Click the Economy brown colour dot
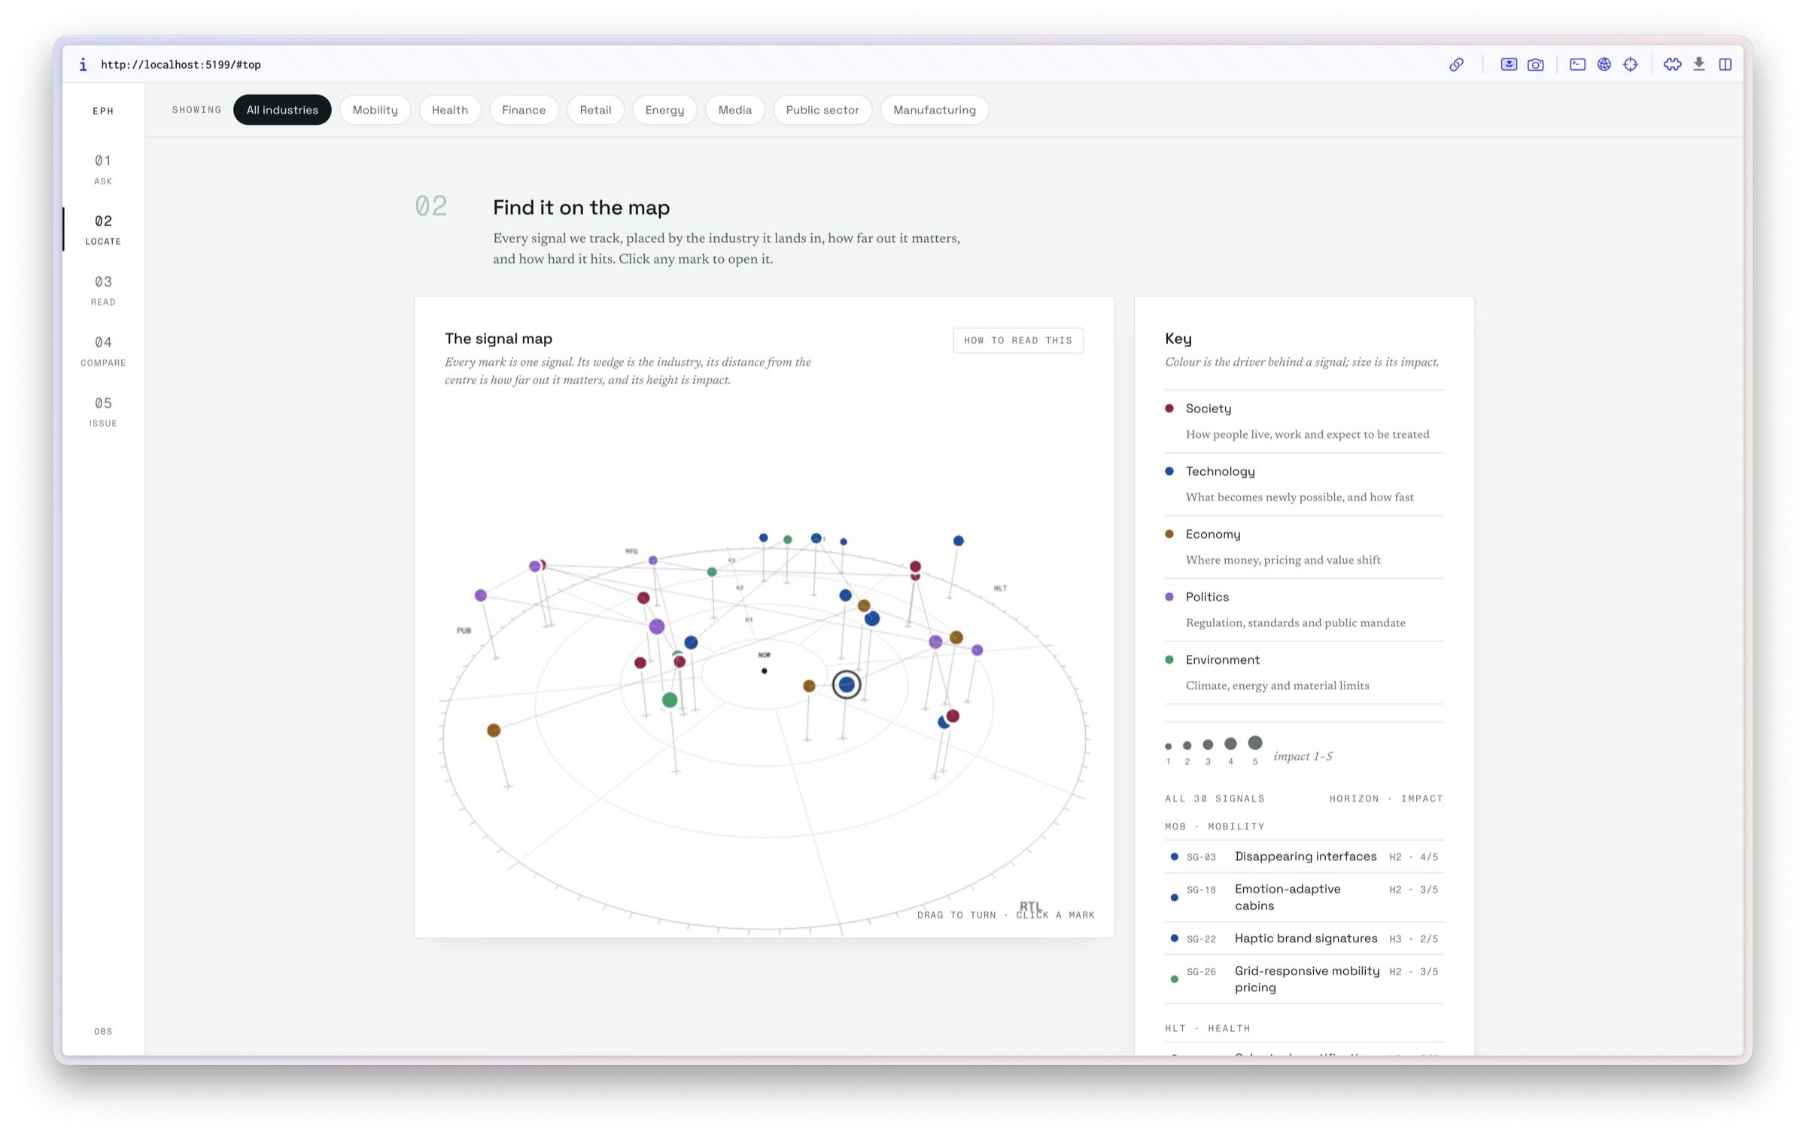The image size is (1806, 1135). (x=1169, y=534)
